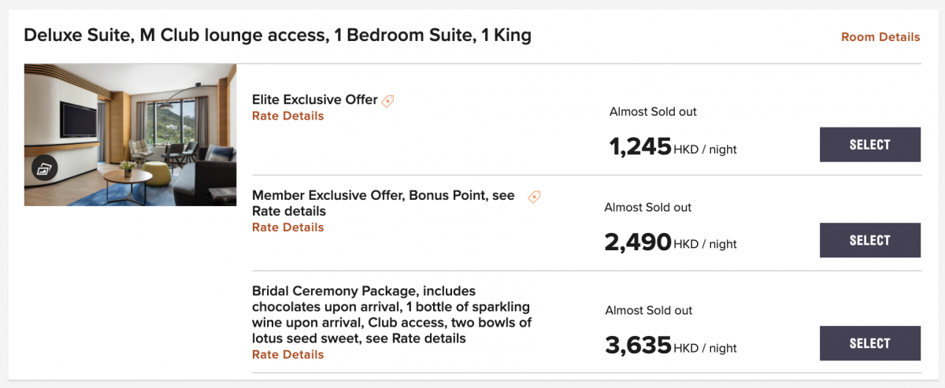This screenshot has width=945, height=388.
Task: Select the 2,490 HKD rate
Action: click(870, 241)
